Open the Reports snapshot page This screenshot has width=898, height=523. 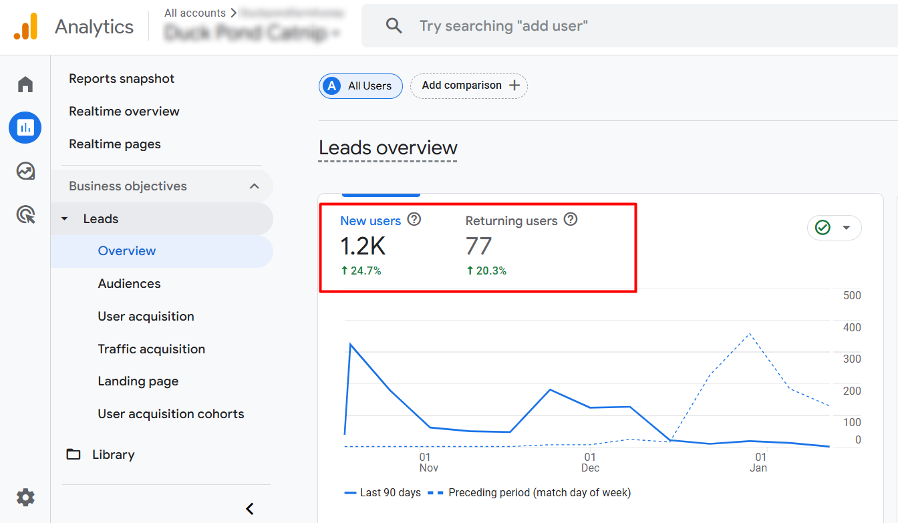122,78
